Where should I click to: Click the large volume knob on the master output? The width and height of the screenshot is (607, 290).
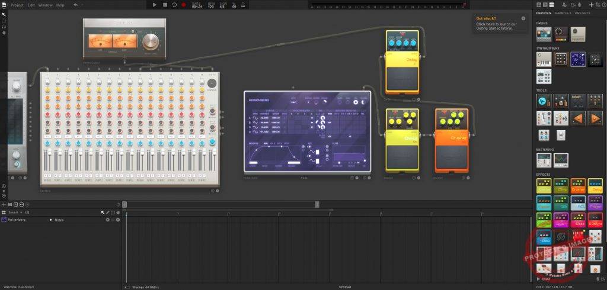click(152, 41)
